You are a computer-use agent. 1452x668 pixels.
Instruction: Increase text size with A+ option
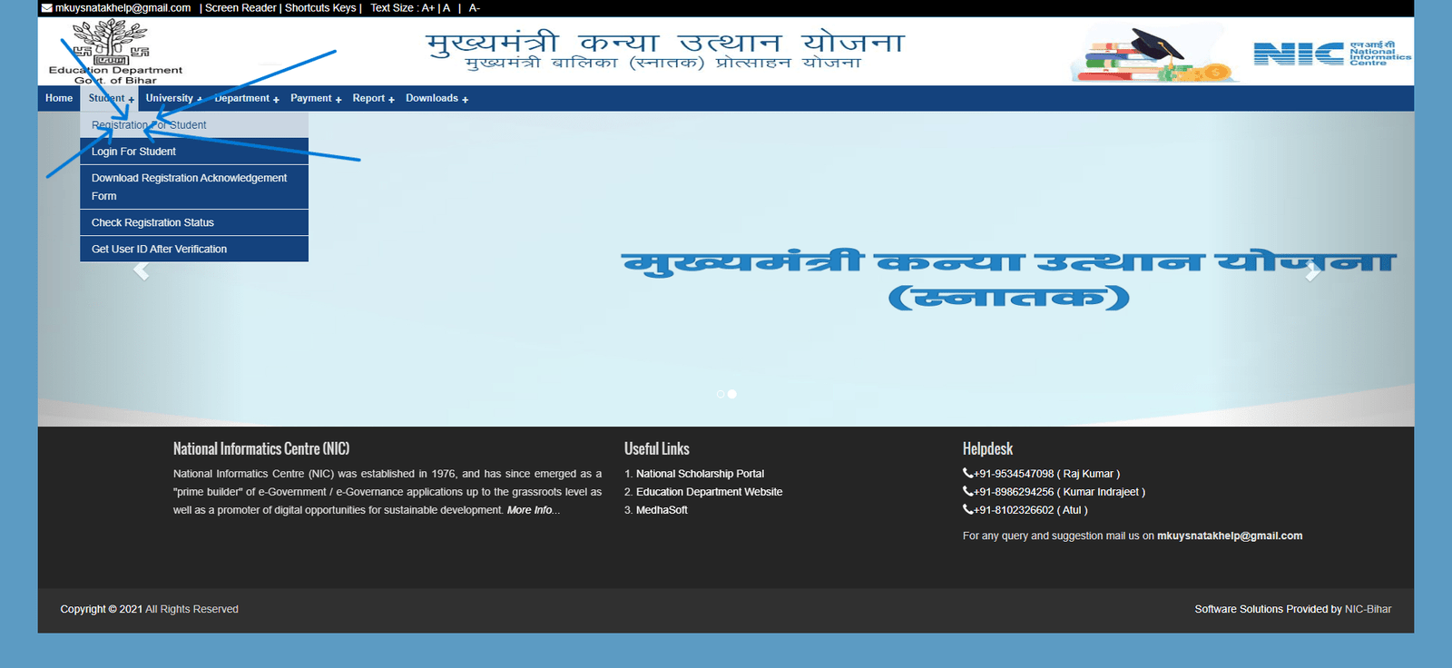pyautogui.click(x=427, y=8)
